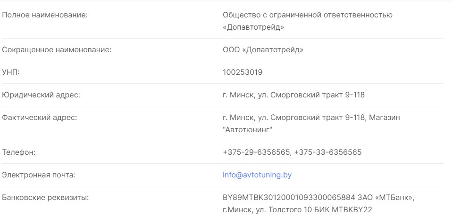The height and width of the screenshot is (224, 453).
Task: Click the 'Юридический адрес' label
Action: (x=42, y=95)
